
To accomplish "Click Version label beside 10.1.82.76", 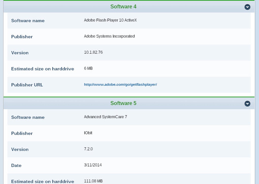I will click(x=20, y=53).
